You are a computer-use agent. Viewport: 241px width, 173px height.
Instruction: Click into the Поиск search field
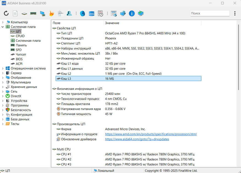tap(210, 13)
